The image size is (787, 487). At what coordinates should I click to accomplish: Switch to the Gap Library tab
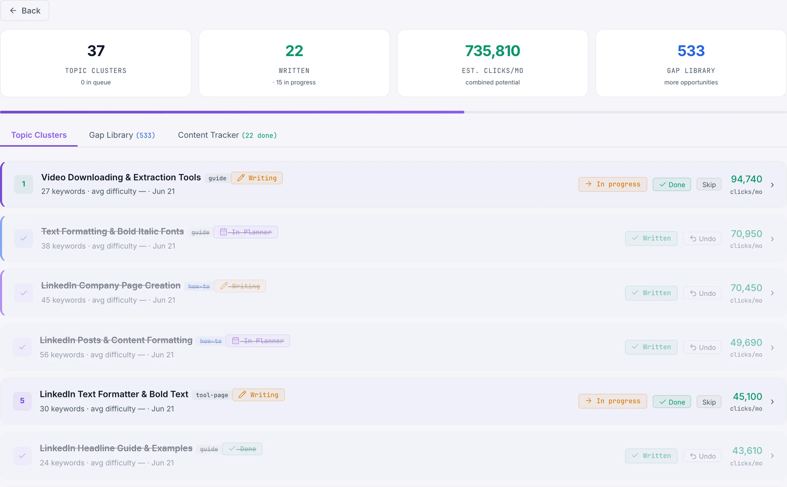tap(122, 135)
